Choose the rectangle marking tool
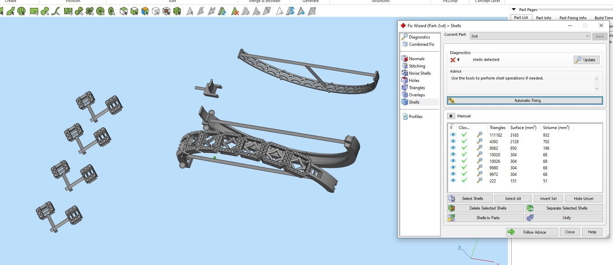The image size is (613, 265). pyautogui.click(x=34, y=11)
